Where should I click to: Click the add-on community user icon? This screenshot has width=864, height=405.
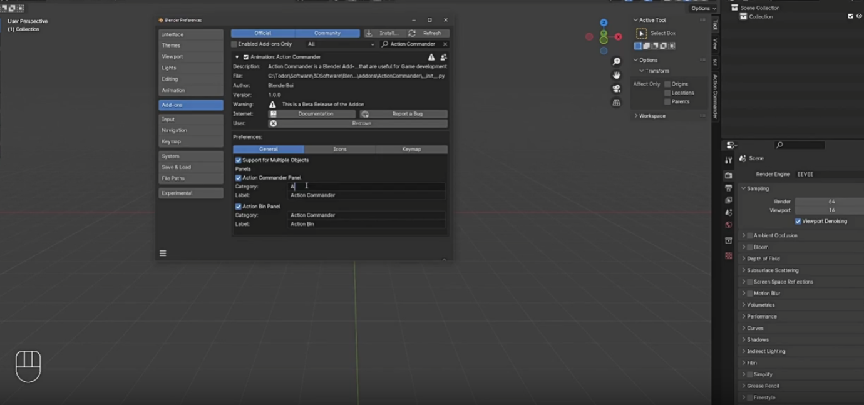[x=443, y=57]
